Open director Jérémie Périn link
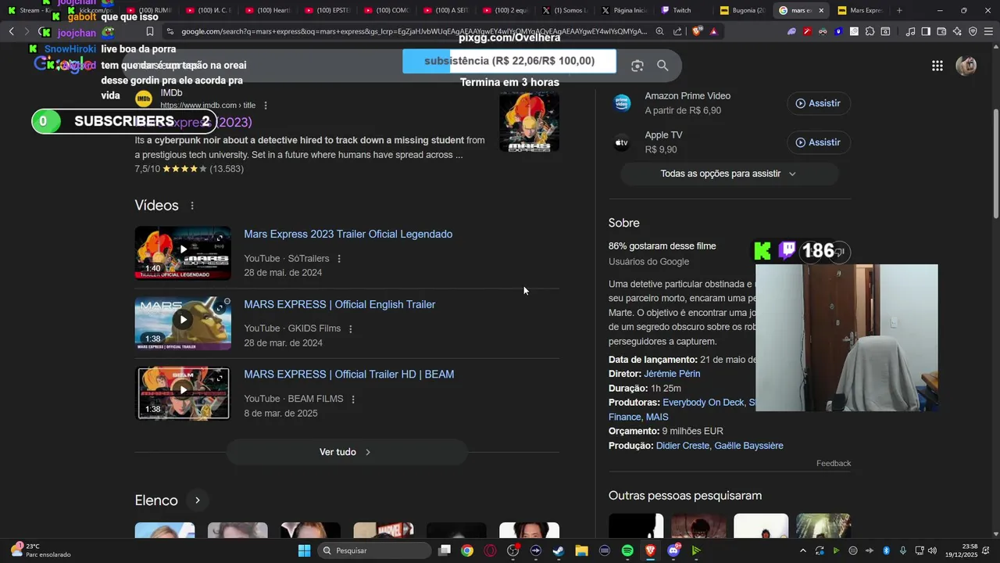Viewport: 1000px width, 563px height. pos(672,374)
